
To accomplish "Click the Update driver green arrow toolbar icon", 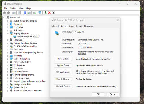I will click(x=46, y=13).
